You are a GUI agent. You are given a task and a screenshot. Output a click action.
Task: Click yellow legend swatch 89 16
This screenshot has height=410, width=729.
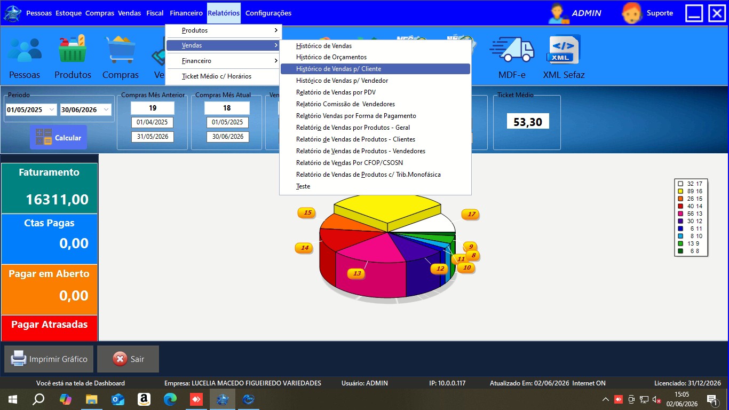680,191
